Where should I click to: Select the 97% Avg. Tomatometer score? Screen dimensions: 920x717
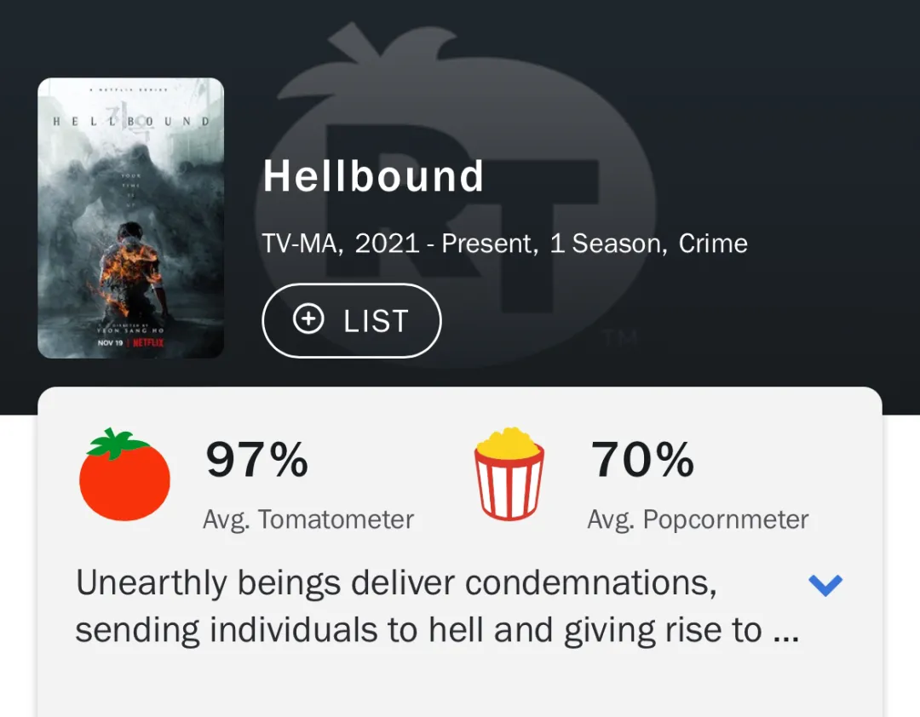coord(257,460)
